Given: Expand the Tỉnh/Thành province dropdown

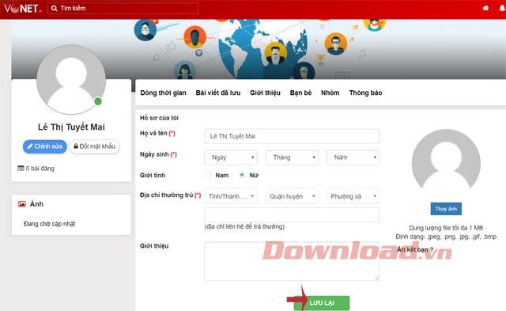Looking at the screenshot, I should pos(231,196).
